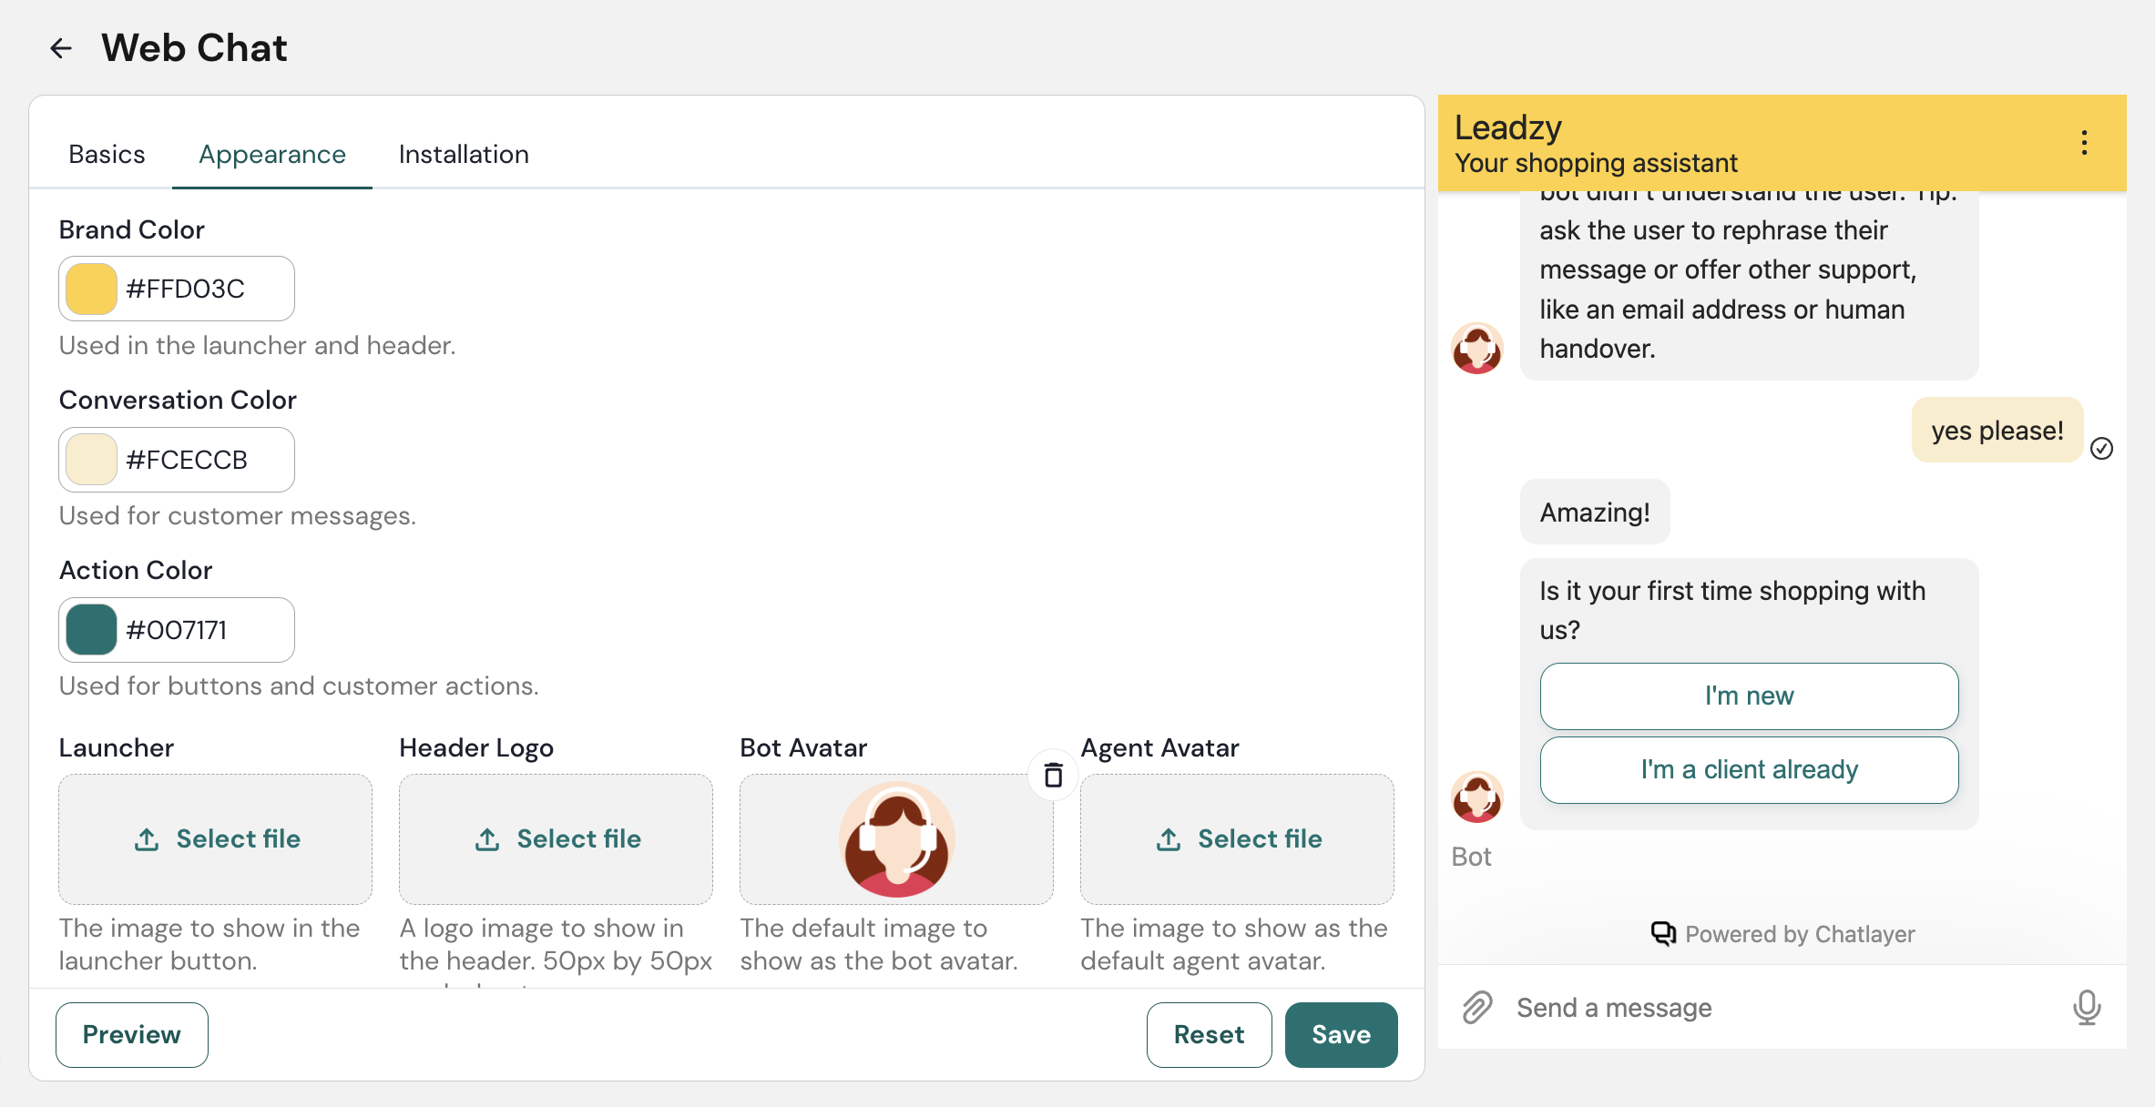Image resolution: width=2155 pixels, height=1107 pixels.
Task: Select the Appearance tab
Action: [x=272, y=154]
